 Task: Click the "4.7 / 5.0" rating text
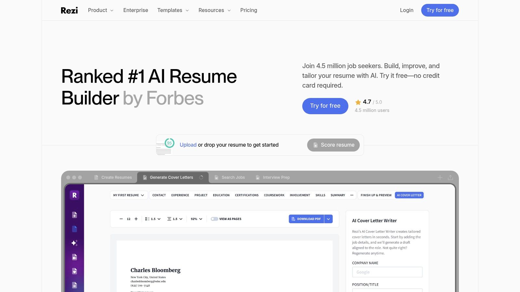tap(372, 102)
